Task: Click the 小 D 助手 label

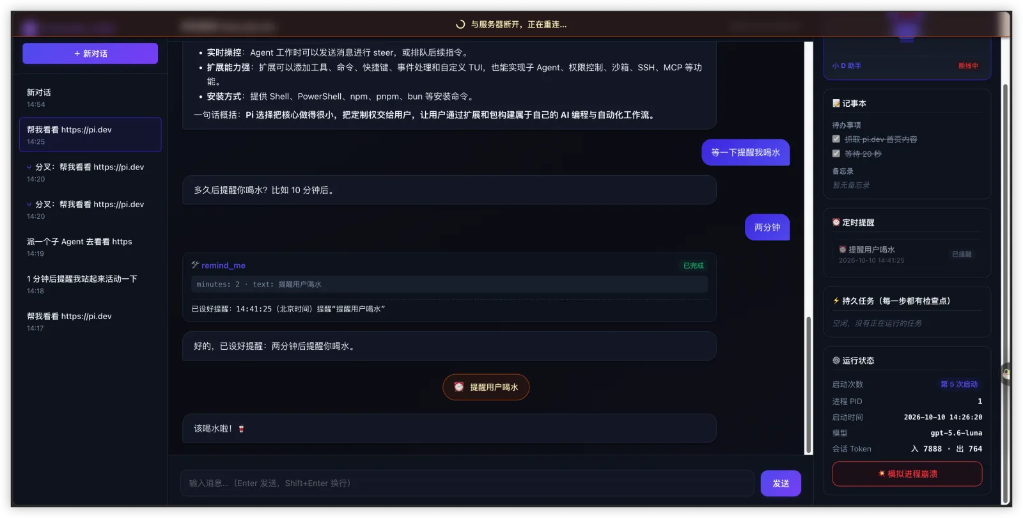Action: pos(847,66)
